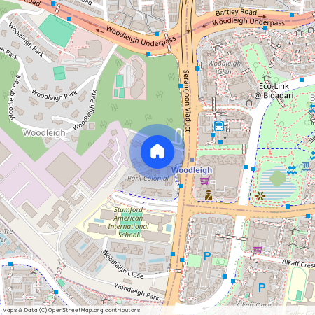Click the shopping cart icon below the Woodleigh station label
The height and width of the screenshot is (315, 315).
(205, 181)
